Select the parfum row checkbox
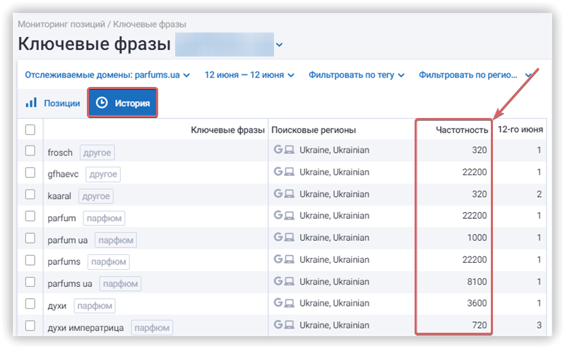The height and width of the screenshot is (349, 565). pyautogui.click(x=30, y=216)
